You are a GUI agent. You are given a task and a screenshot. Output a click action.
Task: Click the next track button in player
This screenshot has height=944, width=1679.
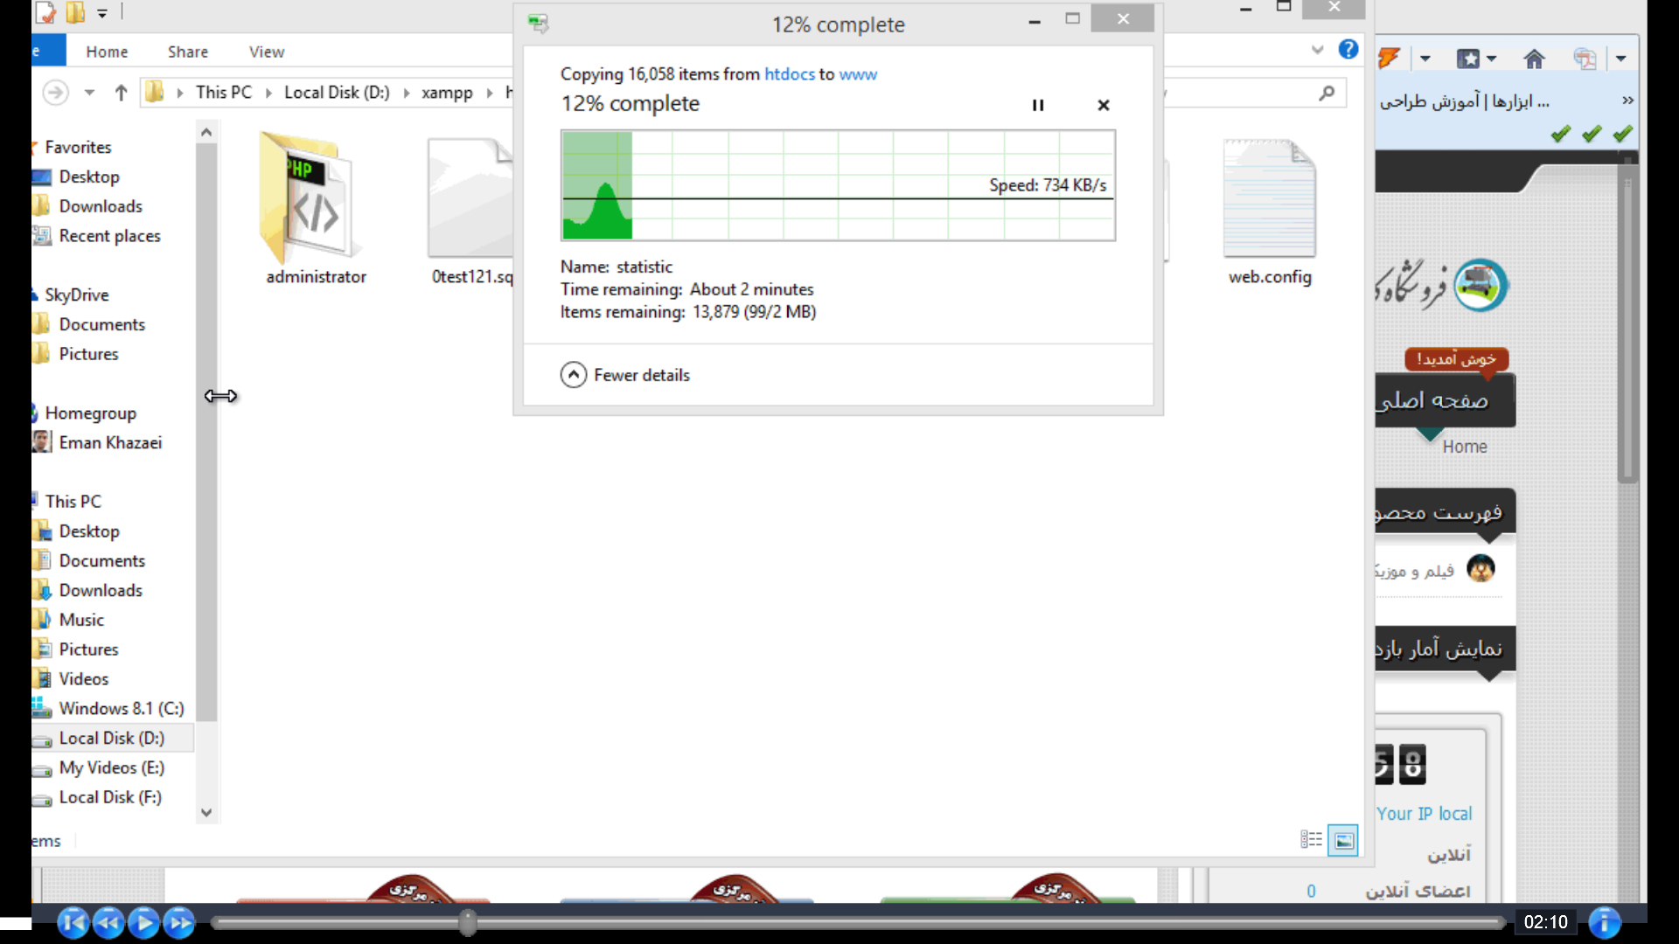pos(180,922)
